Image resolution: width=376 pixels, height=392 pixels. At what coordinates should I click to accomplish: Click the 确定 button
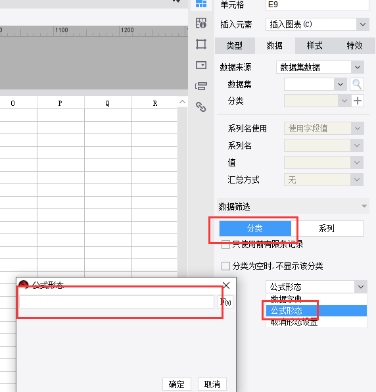(x=177, y=384)
